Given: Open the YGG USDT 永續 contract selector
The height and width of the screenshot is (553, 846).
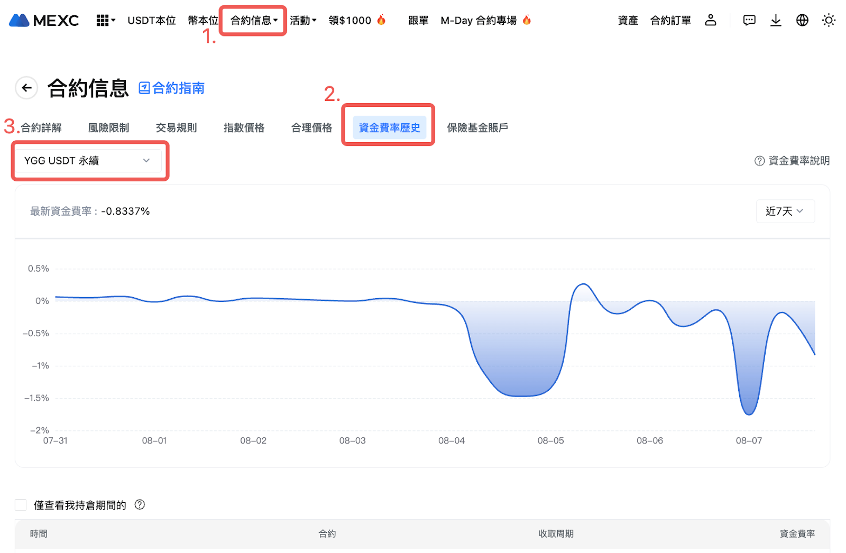Looking at the screenshot, I should pyautogui.click(x=89, y=161).
